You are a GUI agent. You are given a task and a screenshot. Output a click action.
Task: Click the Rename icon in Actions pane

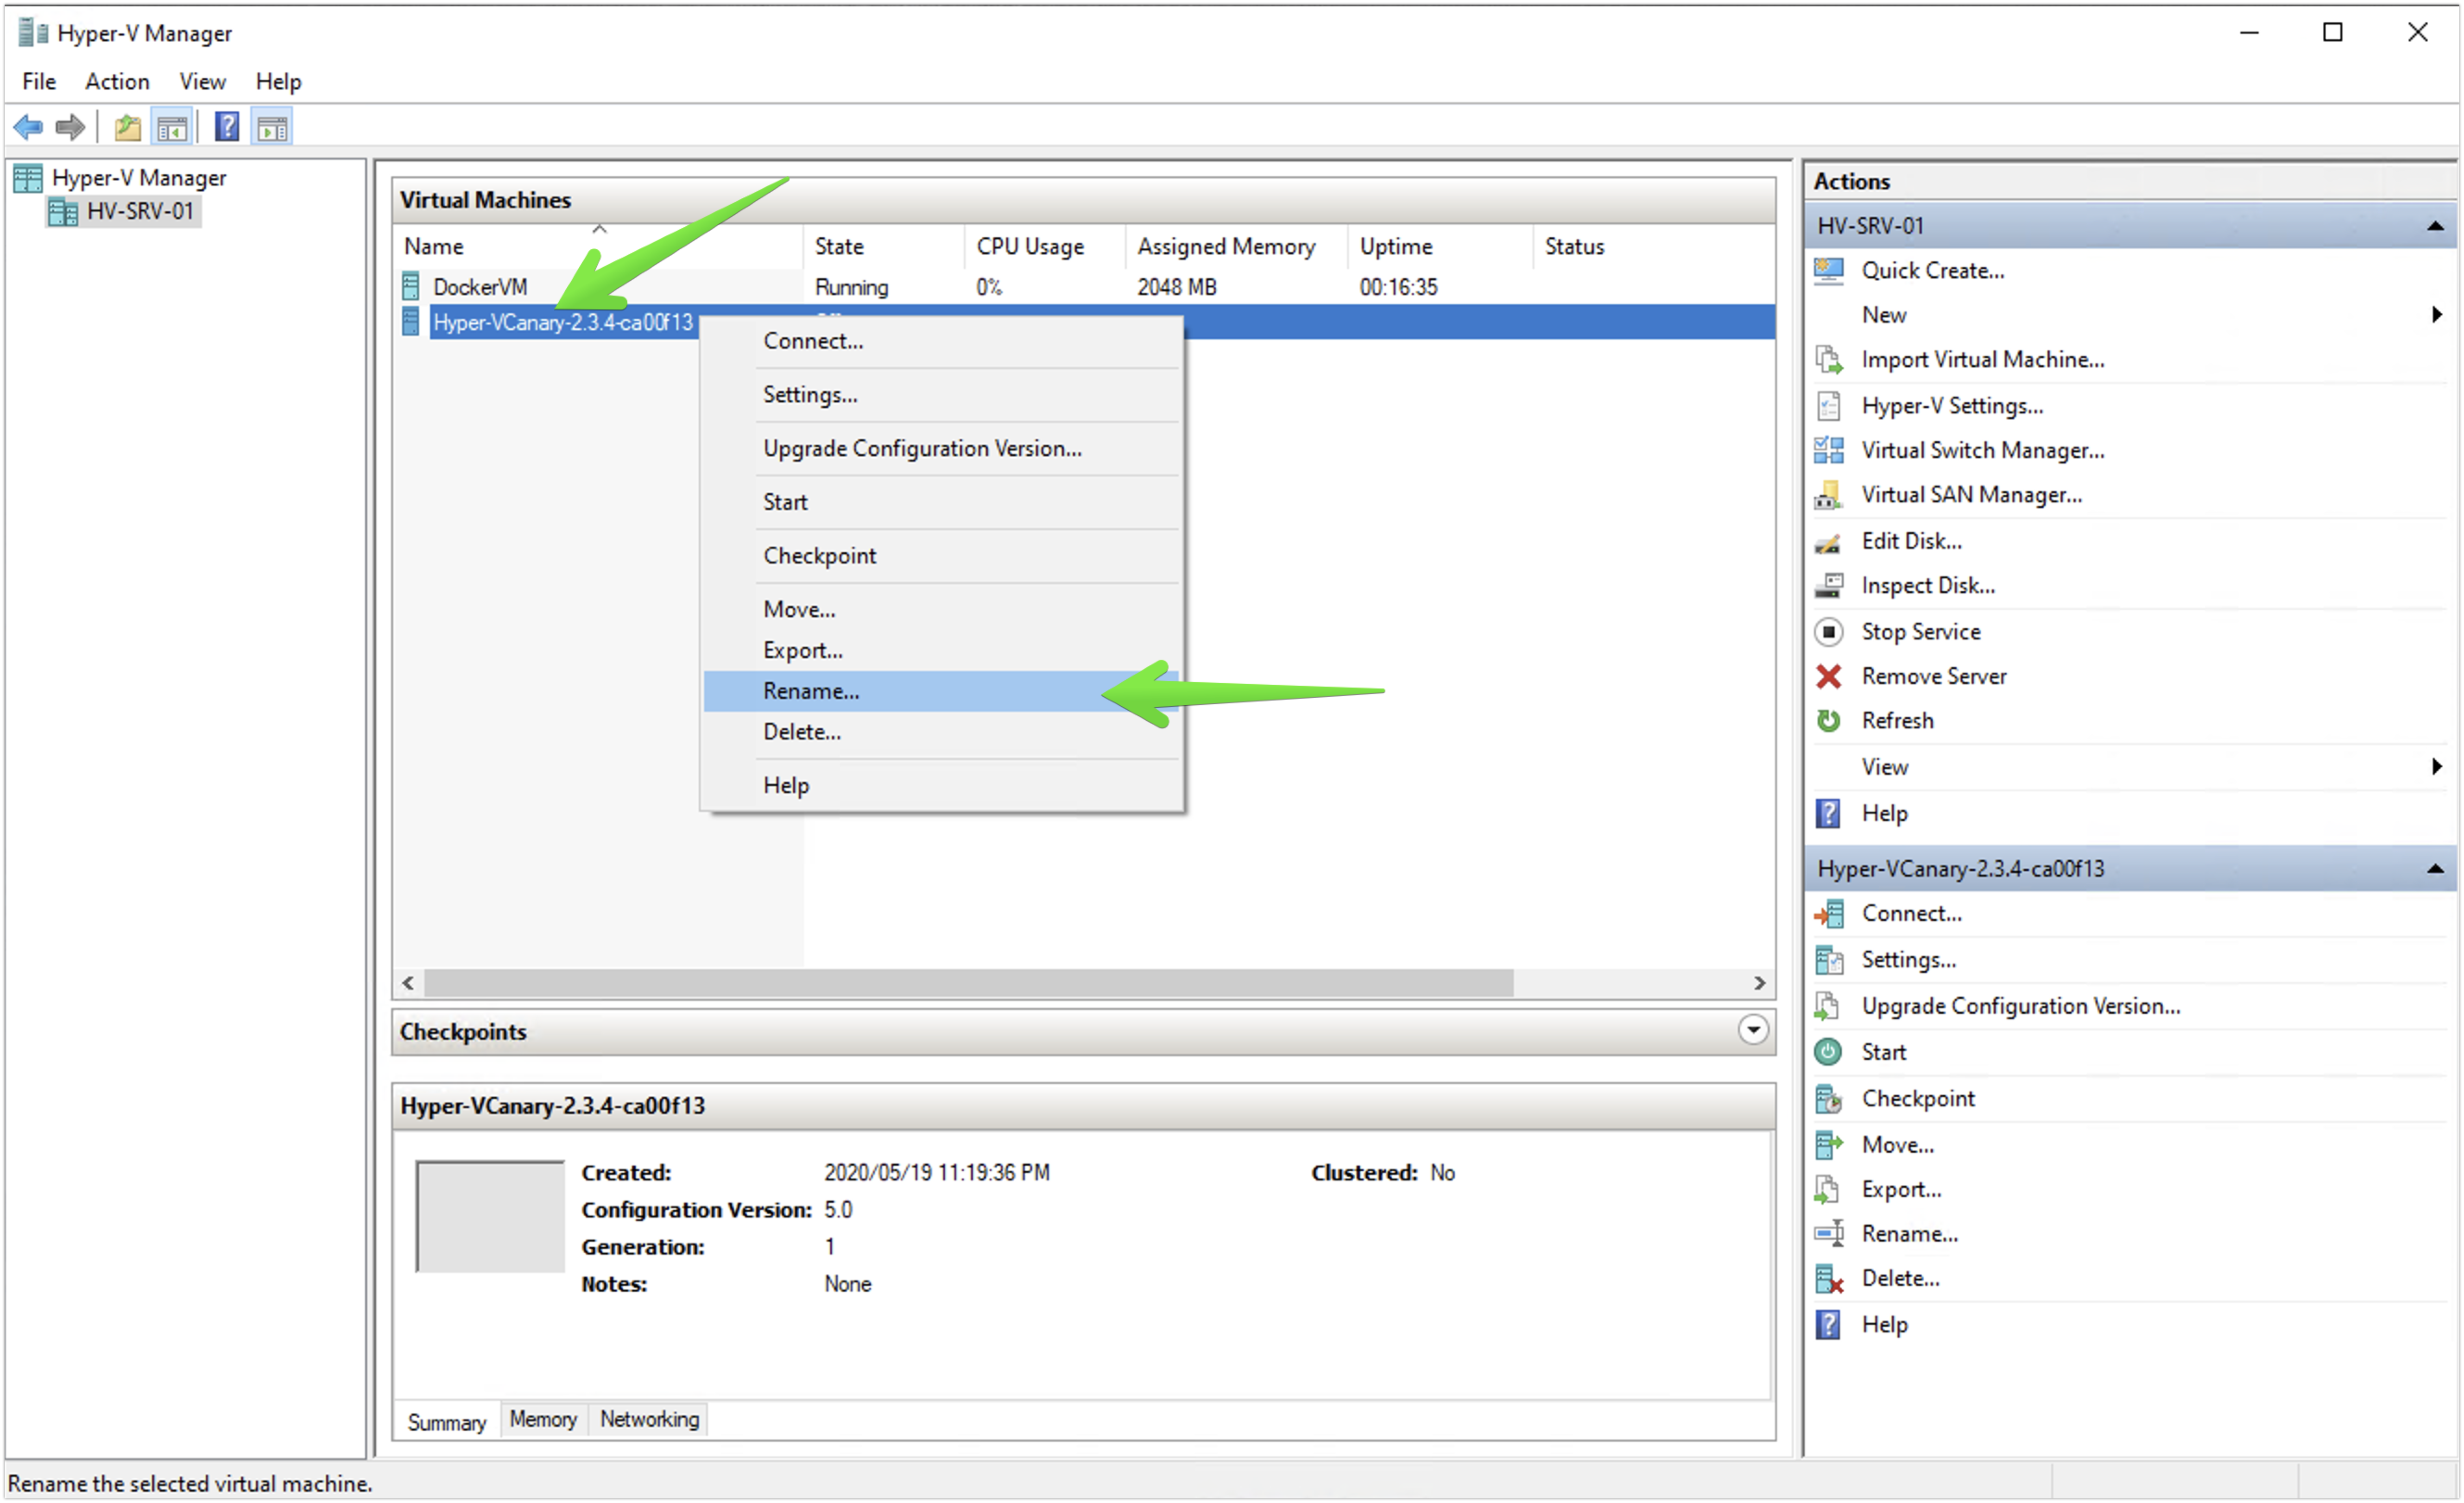[1829, 1234]
